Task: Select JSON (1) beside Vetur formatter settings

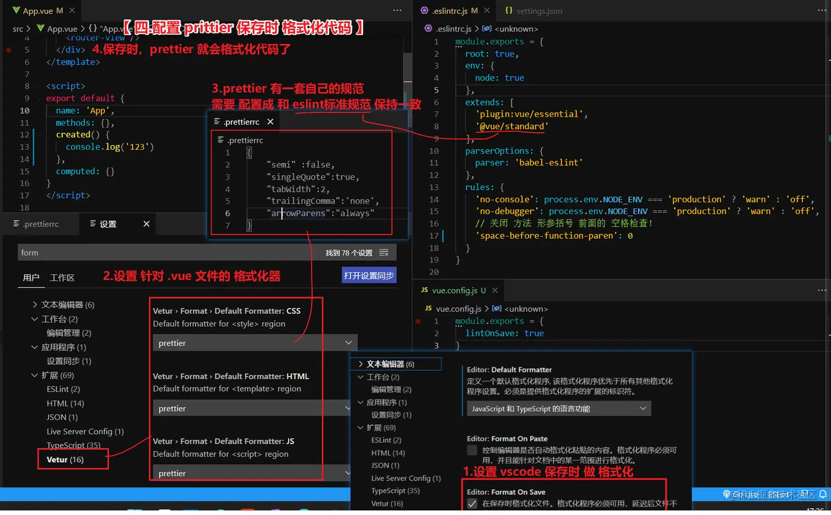Action: coord(62,417)
